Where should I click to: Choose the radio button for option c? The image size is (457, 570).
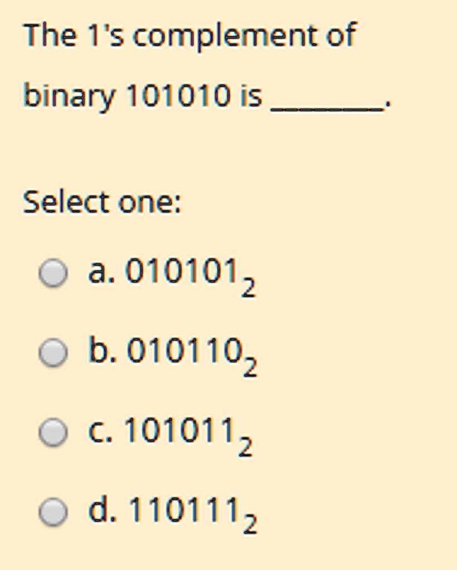coord(54,433)
